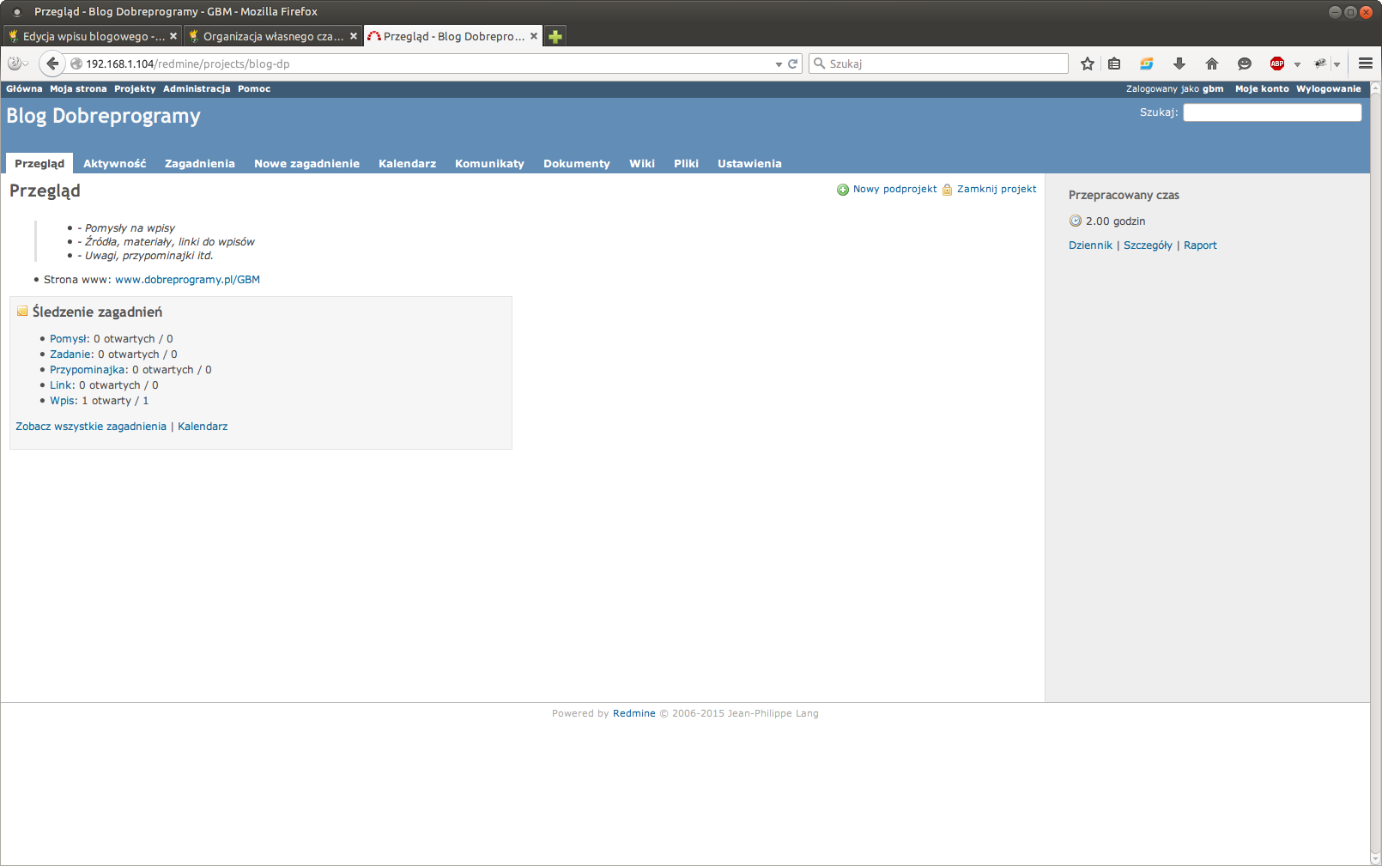
Task: Open the Pliki tab
Action: [x=686, y=163]
